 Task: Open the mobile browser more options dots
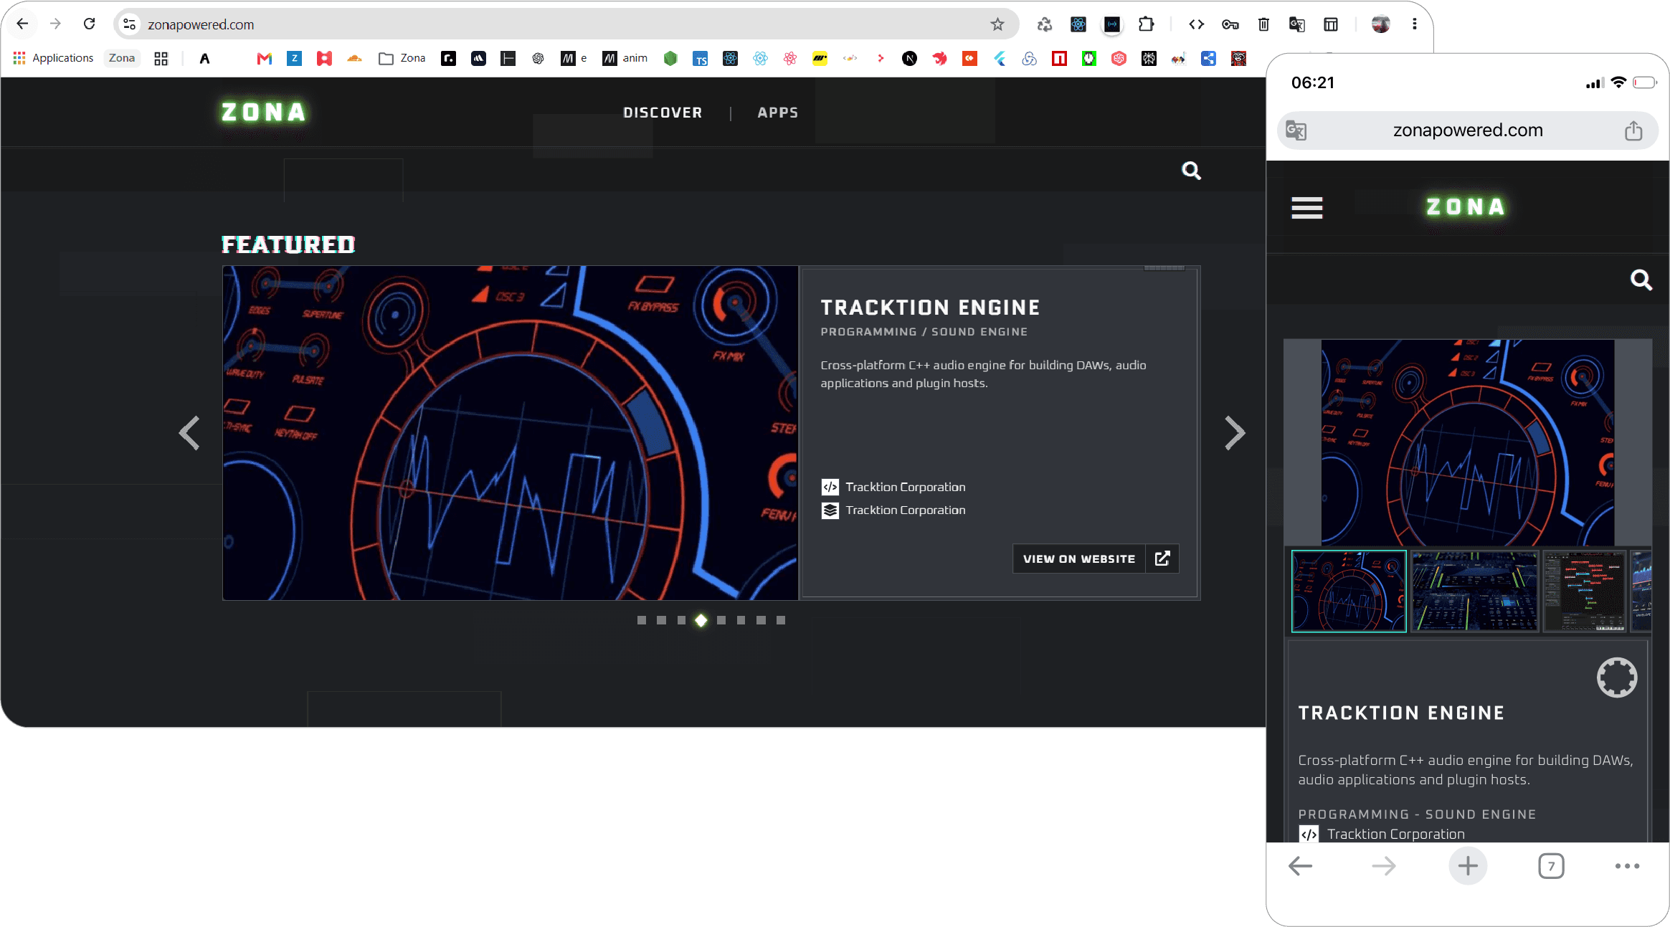pos(1627,866)
